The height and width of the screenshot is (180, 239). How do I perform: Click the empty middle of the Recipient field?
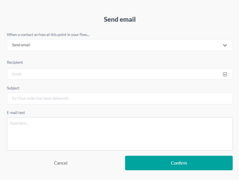coord(120,74)
